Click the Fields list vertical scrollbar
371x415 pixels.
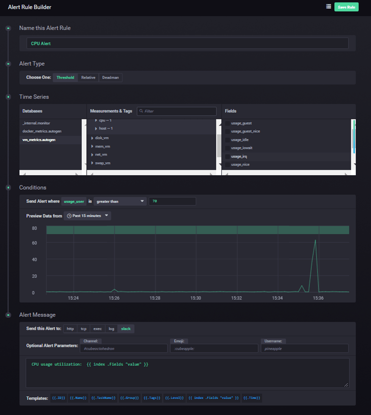click(354, 138)
